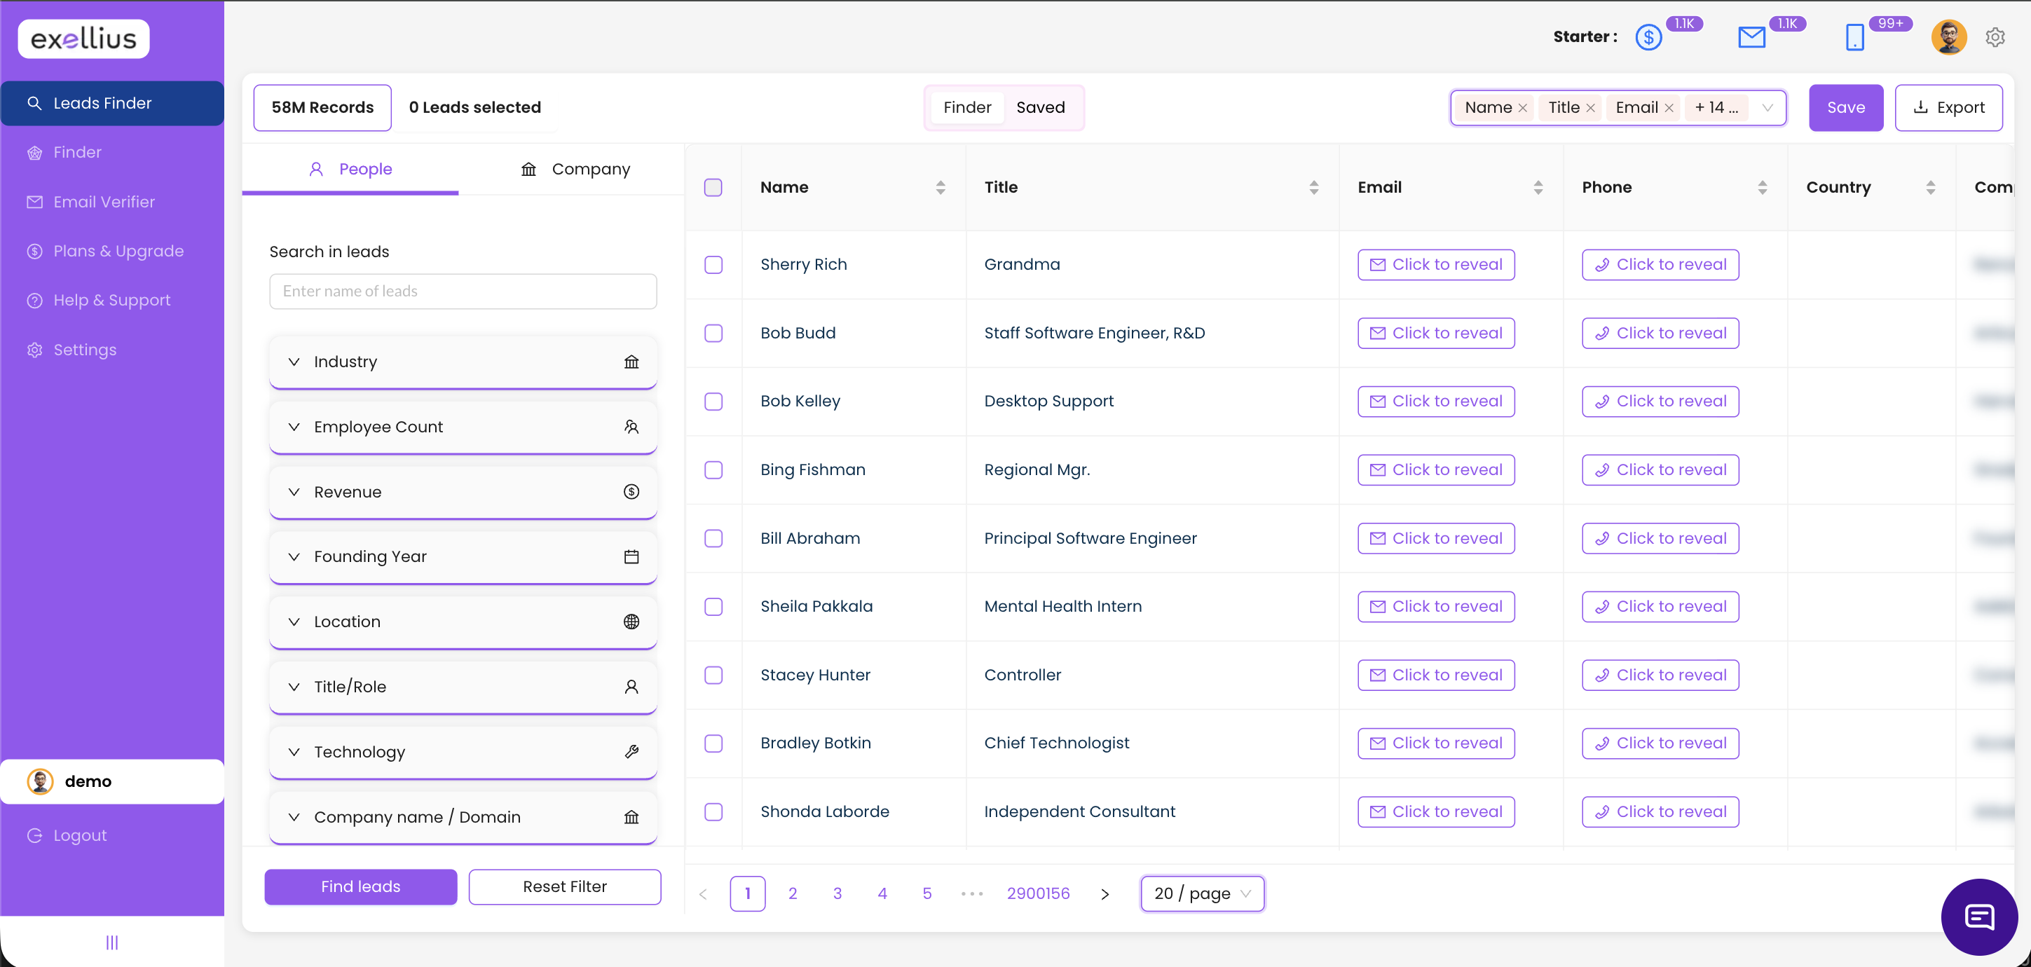Sort the Name column using arrows
Viewport: 2031px width, 967px height.
coord(941,188)
